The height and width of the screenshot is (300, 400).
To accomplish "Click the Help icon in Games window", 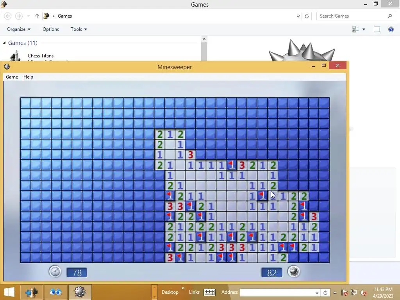I will pos(391,29).
